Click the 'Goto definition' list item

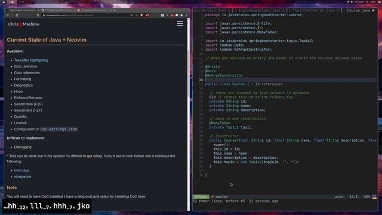tap(26, 66)
